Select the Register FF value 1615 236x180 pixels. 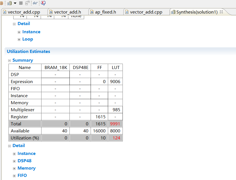click(x=100, y=117)
